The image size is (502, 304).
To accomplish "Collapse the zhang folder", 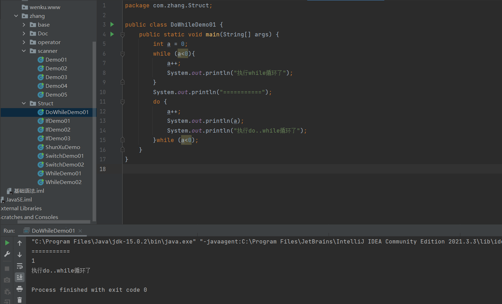I will click(16, 16).
